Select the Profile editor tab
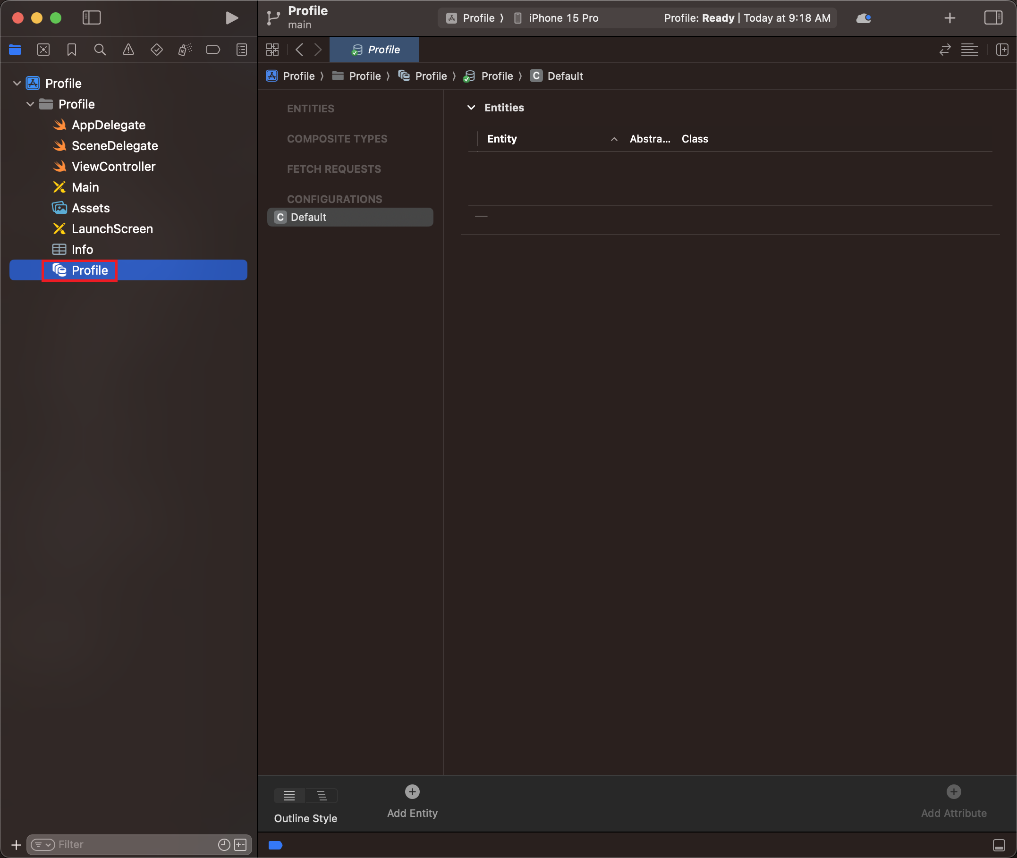Viewport: 1017px width, 858px height. [374, 50]
